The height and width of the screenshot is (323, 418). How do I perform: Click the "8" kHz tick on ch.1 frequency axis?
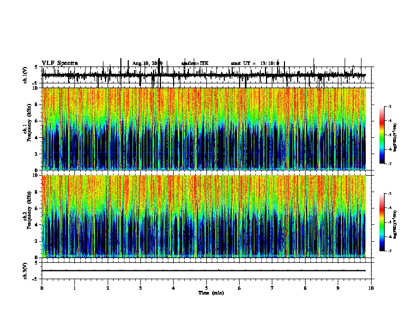(37, 104)
